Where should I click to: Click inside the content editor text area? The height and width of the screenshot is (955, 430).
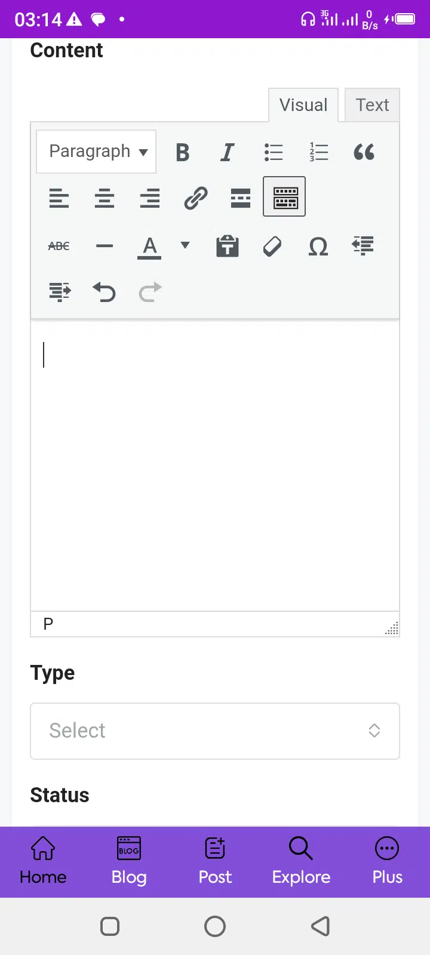click(215, 466)
